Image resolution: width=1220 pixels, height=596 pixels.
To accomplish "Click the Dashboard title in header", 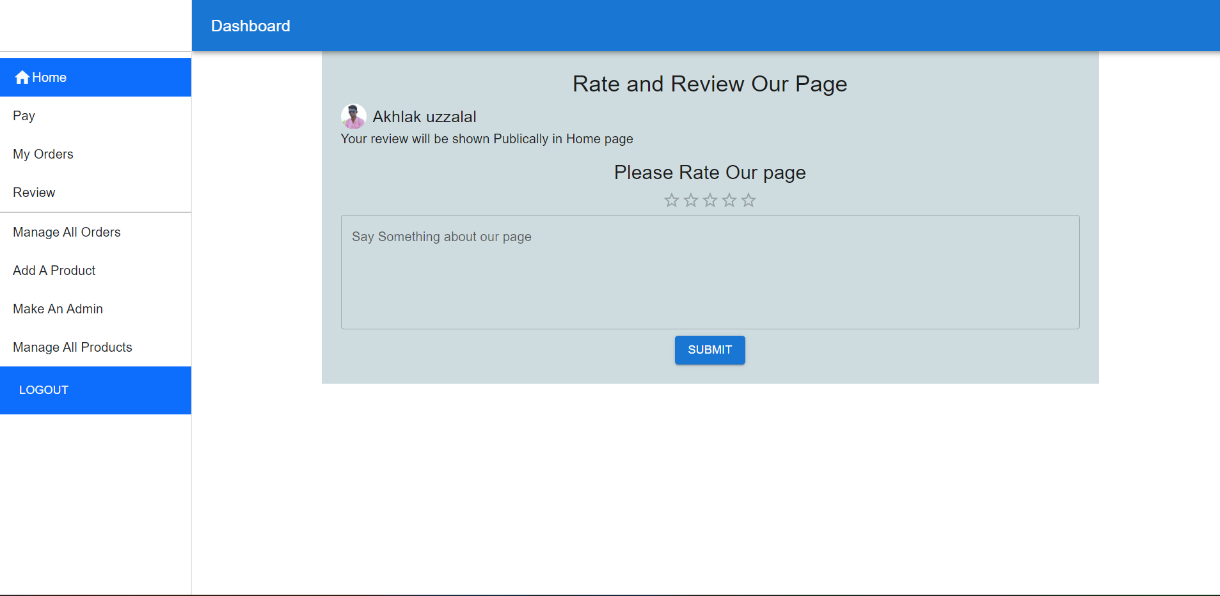I will 251,26.
